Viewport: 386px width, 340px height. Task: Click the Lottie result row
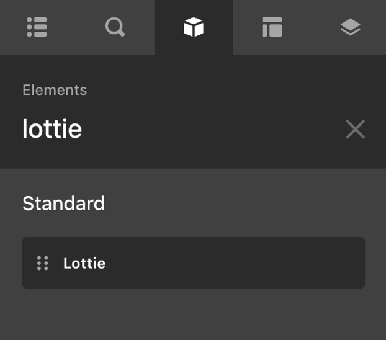[194, 262]
